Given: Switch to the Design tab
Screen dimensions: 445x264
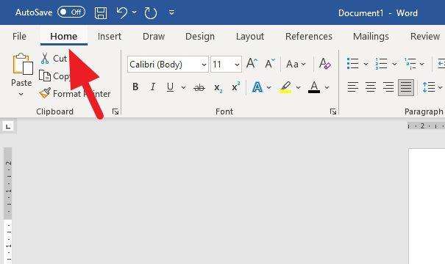Looking at the screenshot, I should [x=200, y=36].
